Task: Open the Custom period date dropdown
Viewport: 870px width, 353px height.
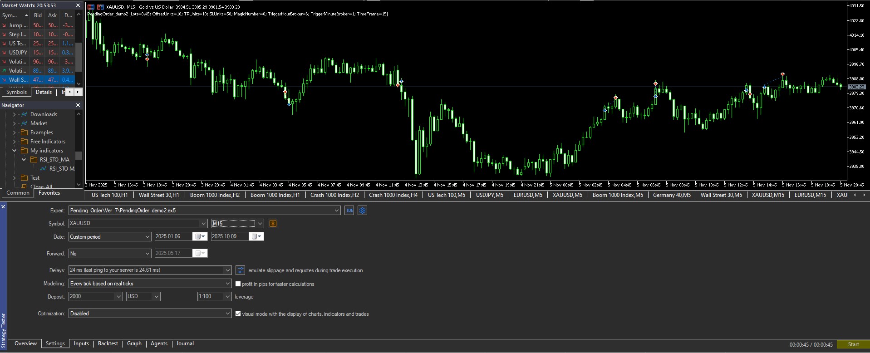Action: point(147,237)
